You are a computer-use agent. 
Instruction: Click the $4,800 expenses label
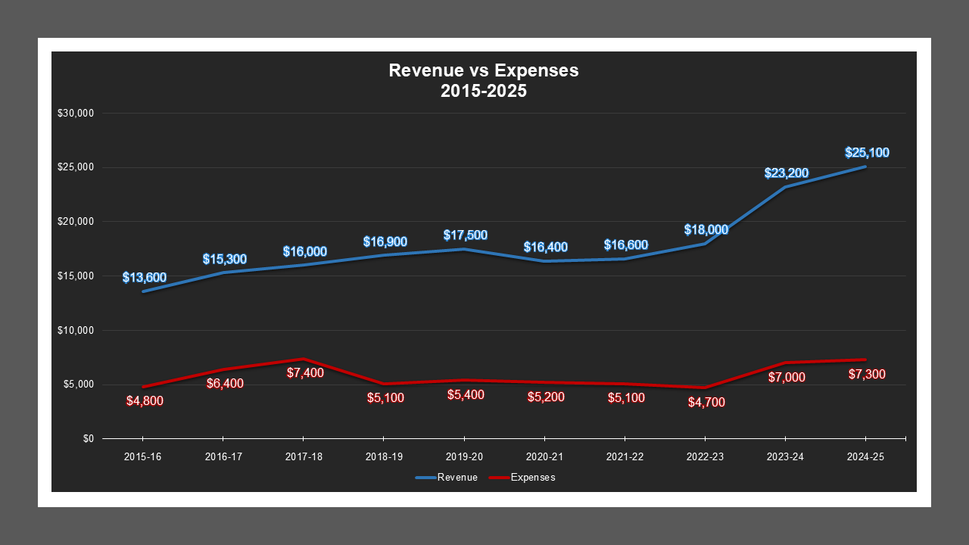[x=144, y=401]
